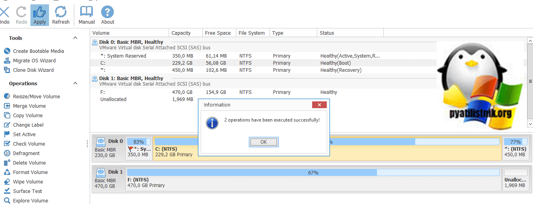
Task: Select Resize/Move Volume operation
Action: coord(36,96)
